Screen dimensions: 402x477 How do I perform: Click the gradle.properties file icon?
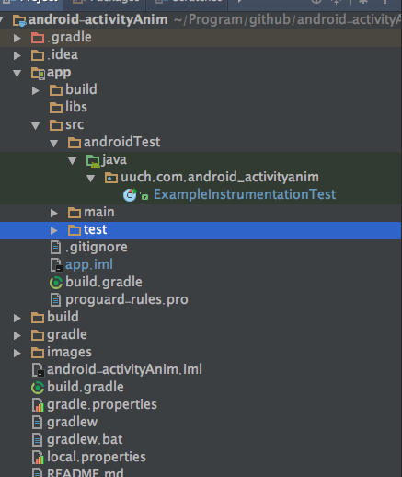coord(38,405)
